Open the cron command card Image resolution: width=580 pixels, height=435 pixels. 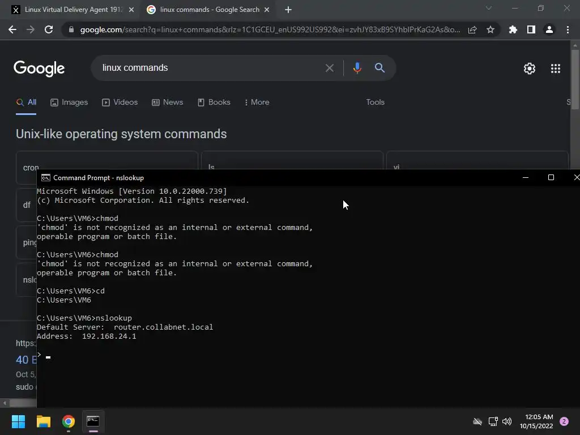pos(107,160)
